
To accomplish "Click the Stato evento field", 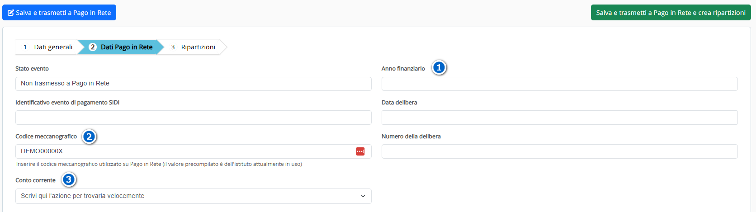I will point(194,84).
